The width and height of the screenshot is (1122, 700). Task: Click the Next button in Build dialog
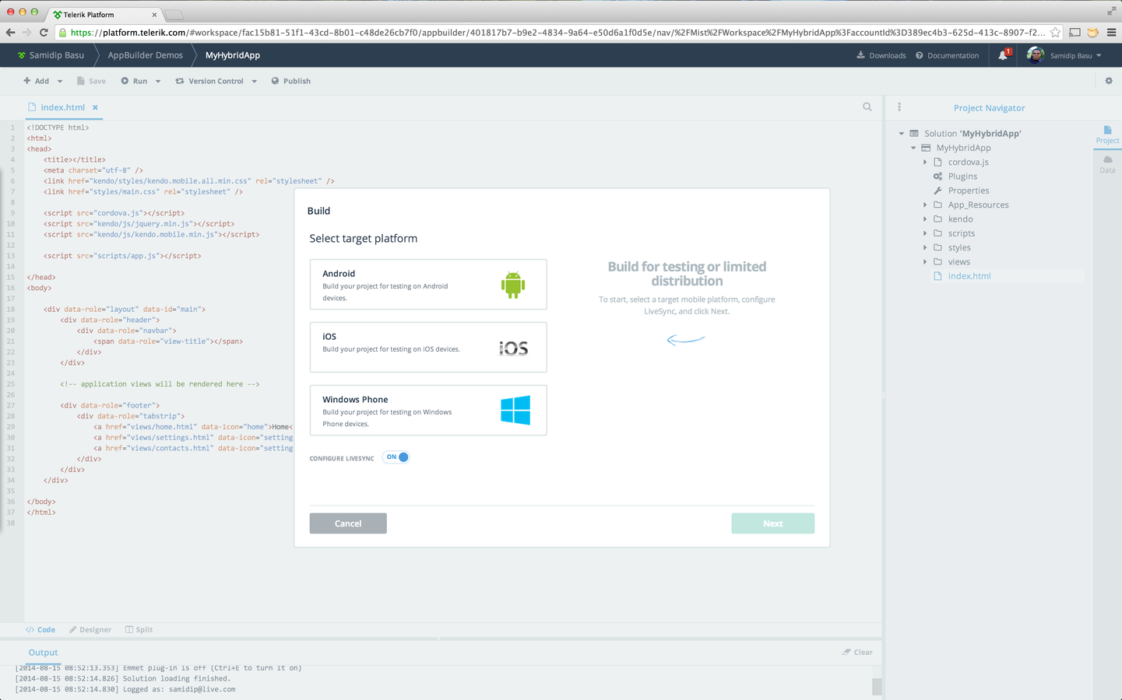(x=772, y=523)
